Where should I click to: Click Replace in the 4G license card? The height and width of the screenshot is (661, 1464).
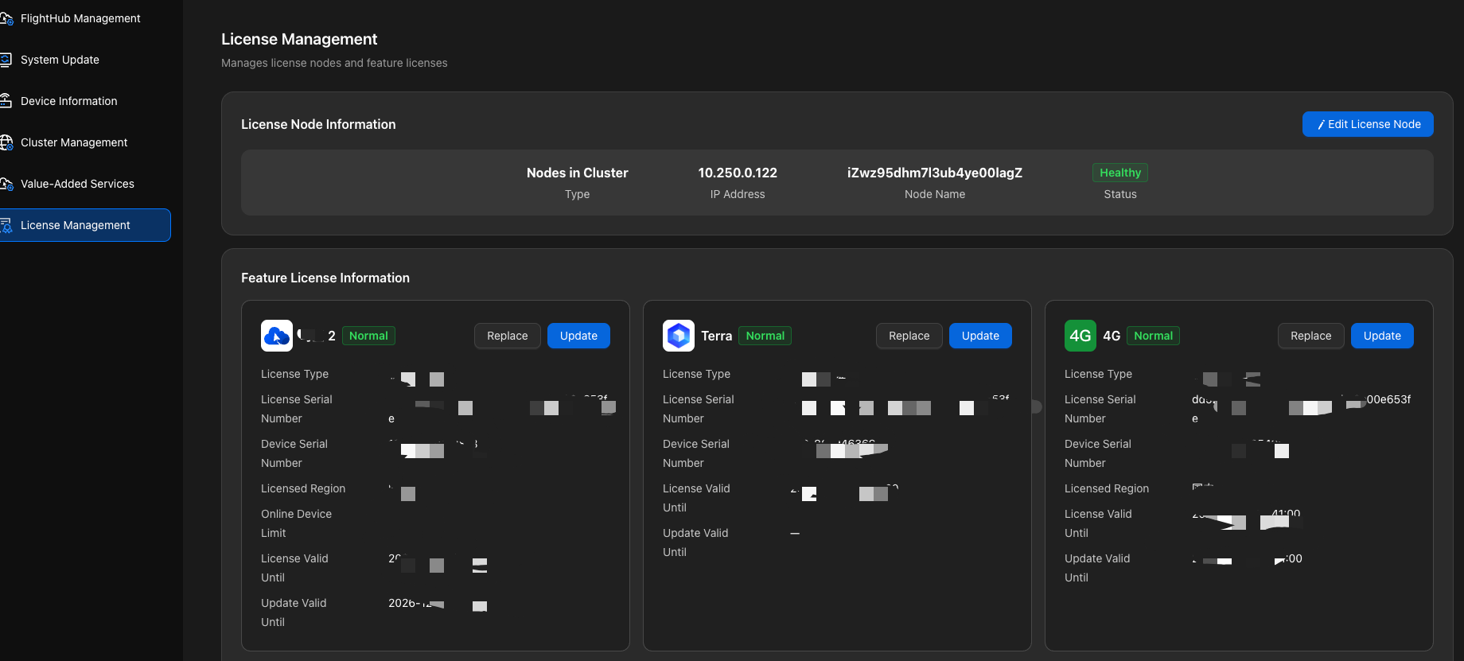[x=1311, y=336]
